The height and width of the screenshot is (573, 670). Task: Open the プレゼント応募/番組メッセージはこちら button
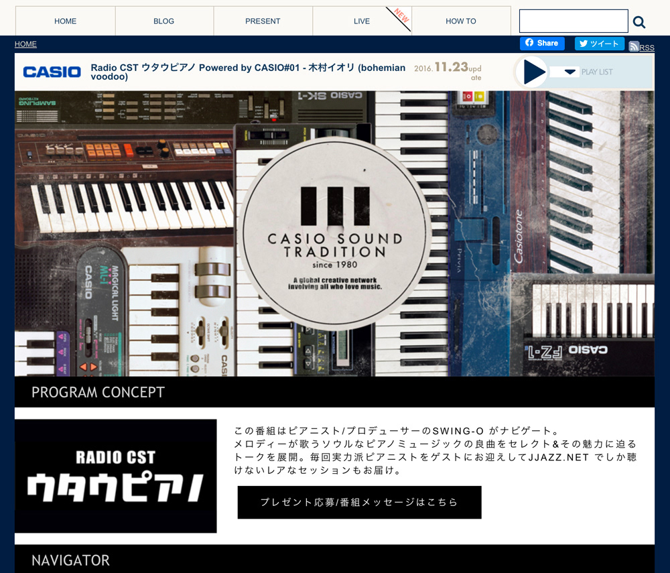(359, 502)
